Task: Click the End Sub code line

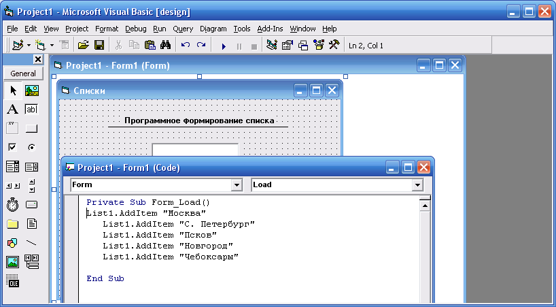Action: coord(105,278)
